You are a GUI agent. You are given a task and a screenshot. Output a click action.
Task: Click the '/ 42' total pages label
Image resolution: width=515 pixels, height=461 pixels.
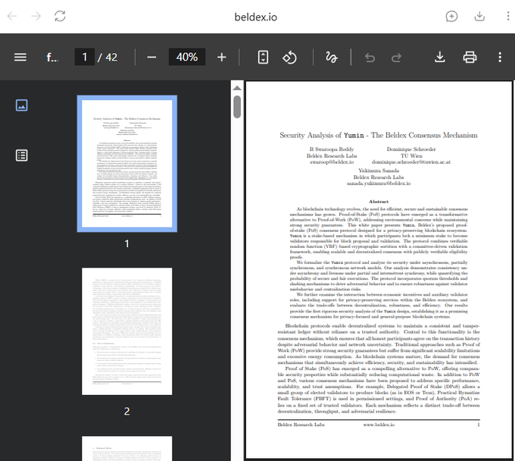tap(107, 57)
